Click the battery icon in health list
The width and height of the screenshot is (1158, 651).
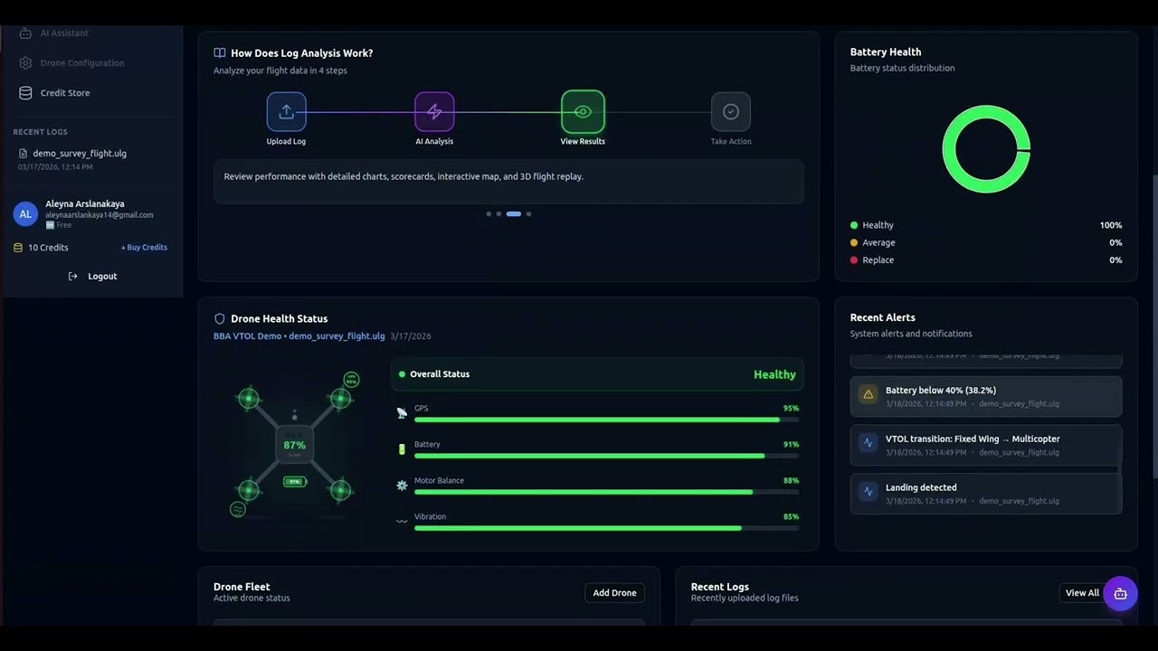coord(402,449)
